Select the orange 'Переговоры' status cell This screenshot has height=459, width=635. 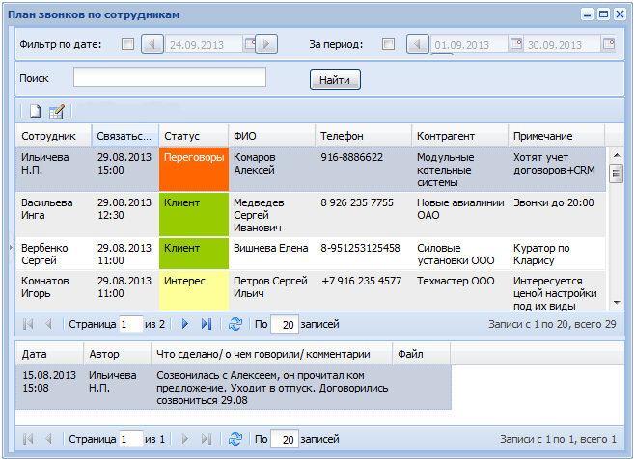point(194,169)
